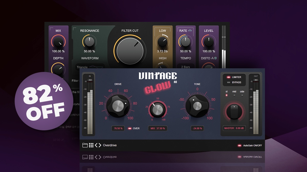Click the DISTO A/B switch label
Viewport: 307px width, 172px height.
209,58
